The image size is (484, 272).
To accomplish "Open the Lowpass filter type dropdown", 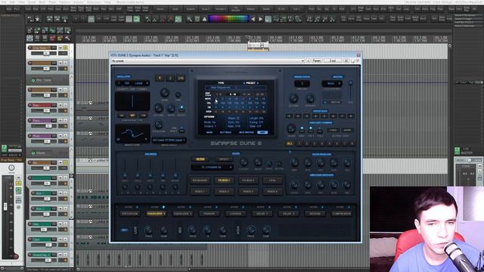I will [x=212, y=167].
